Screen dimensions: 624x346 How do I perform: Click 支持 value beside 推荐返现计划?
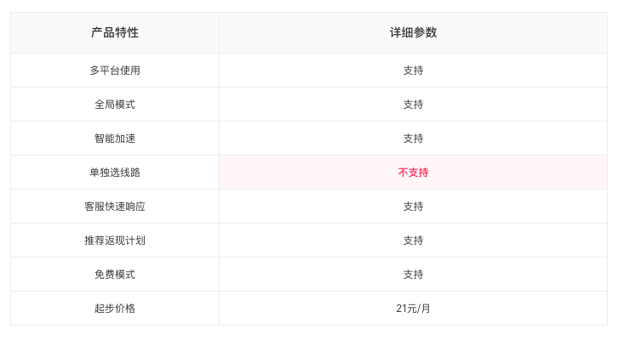click(413, 241)
